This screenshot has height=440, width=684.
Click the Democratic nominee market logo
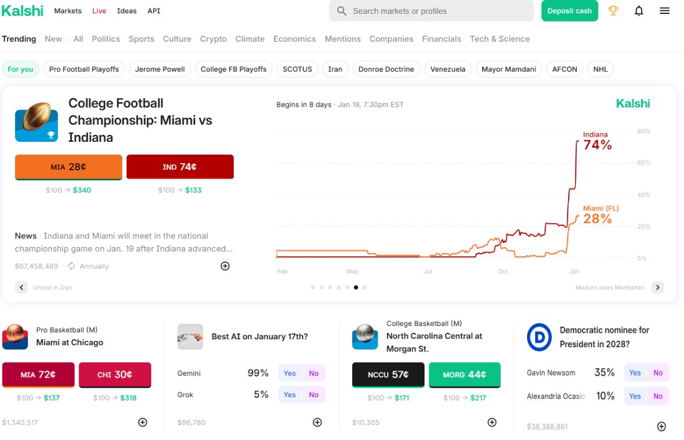(539, 337)
